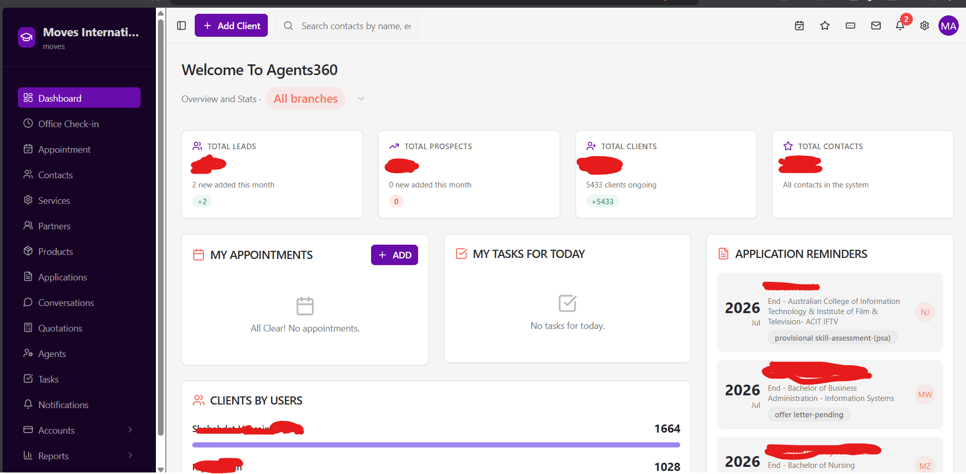The image size is (966, 474).
Task: Click the Total Contacts star icon
Action: (788, 146)
